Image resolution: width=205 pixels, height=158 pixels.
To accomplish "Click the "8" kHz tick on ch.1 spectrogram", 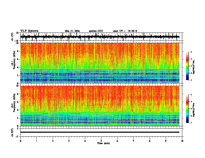I will 18,51.
